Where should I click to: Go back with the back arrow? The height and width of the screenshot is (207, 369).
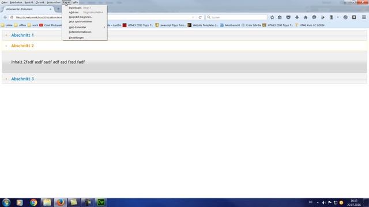(x=5, y=17)
